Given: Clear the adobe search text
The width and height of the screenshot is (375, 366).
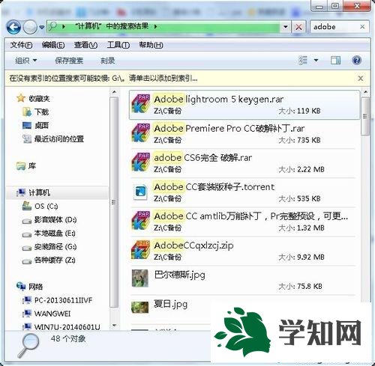Looking at the screenshot, I should click(x=362, y=26).
